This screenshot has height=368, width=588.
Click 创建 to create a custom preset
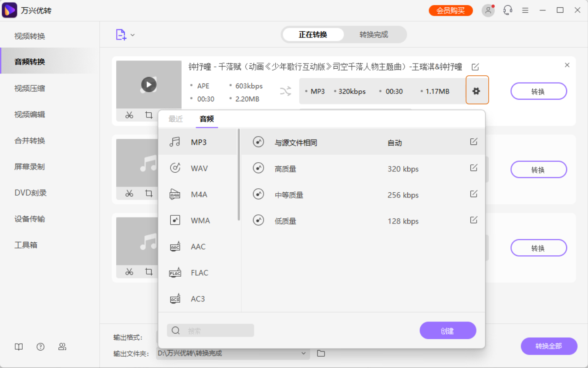[x=448, y=330]
